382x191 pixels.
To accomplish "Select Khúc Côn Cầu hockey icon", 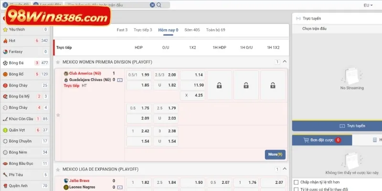I will [5, 119].
